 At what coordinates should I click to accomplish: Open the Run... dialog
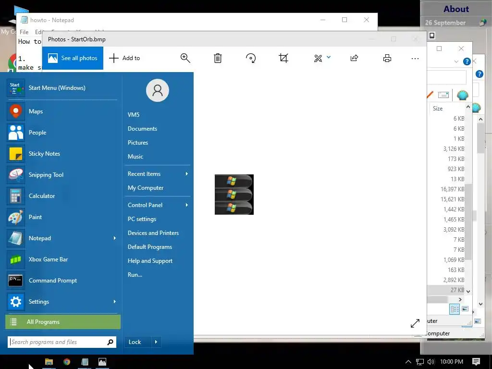click(135, 274)
